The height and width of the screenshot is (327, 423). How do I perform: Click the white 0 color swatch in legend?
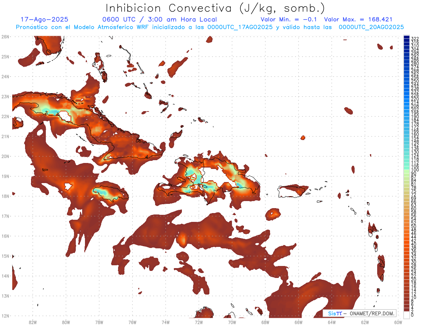coord(406,315)
